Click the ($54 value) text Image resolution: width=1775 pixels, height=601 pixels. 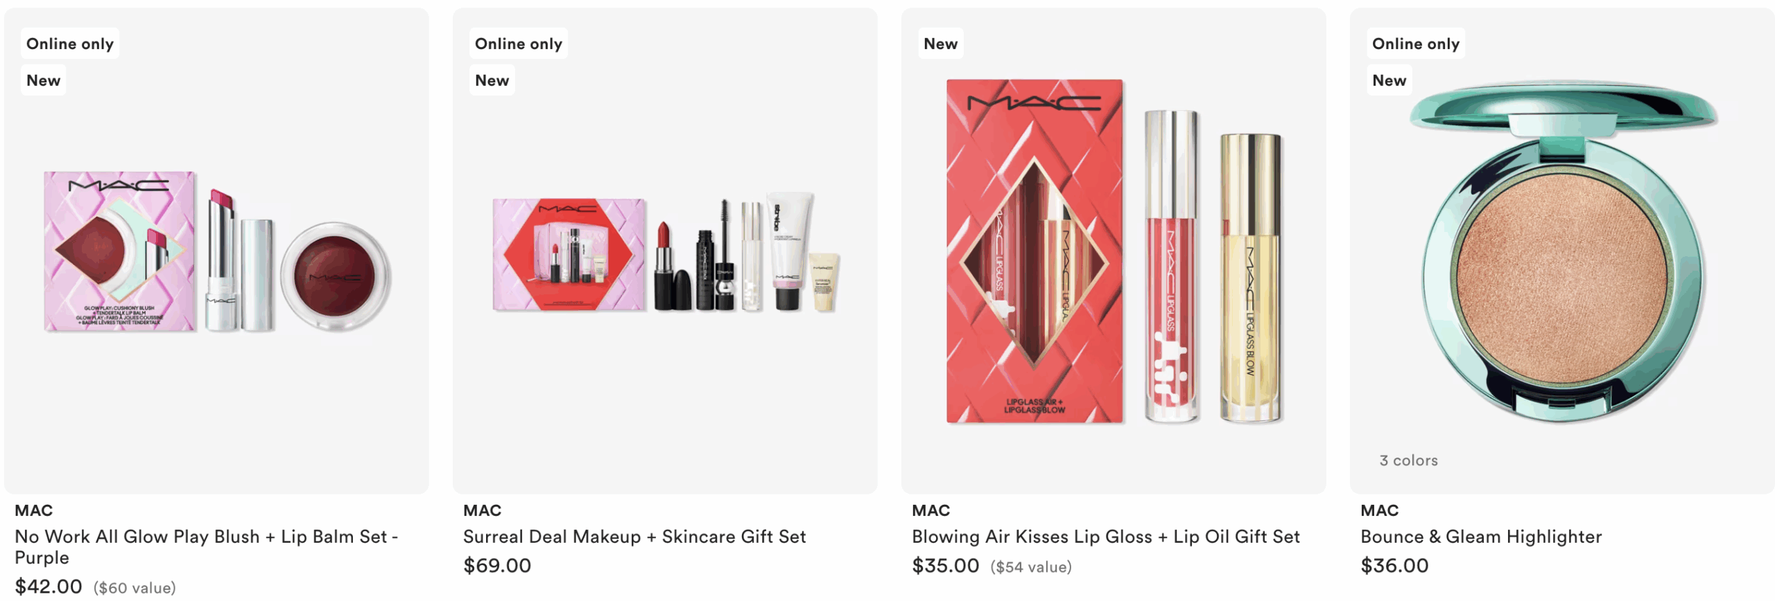(1031, 567)
